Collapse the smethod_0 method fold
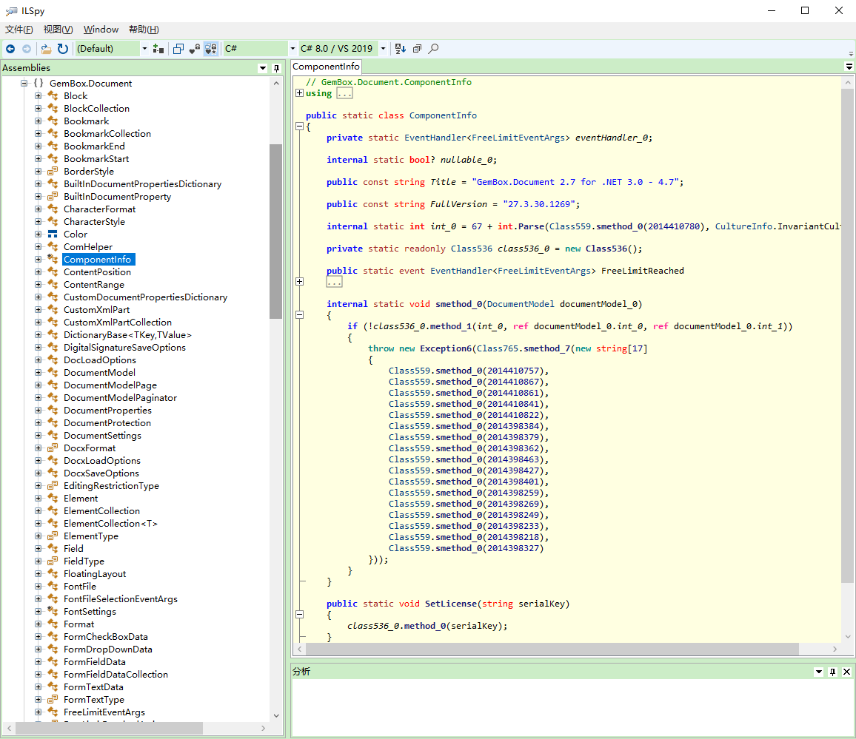Viewport: 856px width, 739px height. (x=299, y=314)
